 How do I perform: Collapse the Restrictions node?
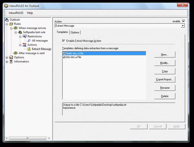[20, 37]
